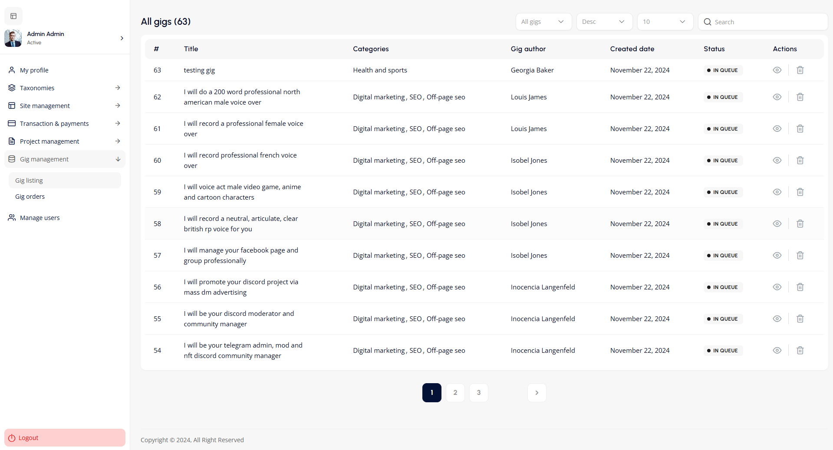Open the 'All gigs' filter dropdown
This screenshot has height=450, width=833.
pyautogui.click(x=543, y=22)
